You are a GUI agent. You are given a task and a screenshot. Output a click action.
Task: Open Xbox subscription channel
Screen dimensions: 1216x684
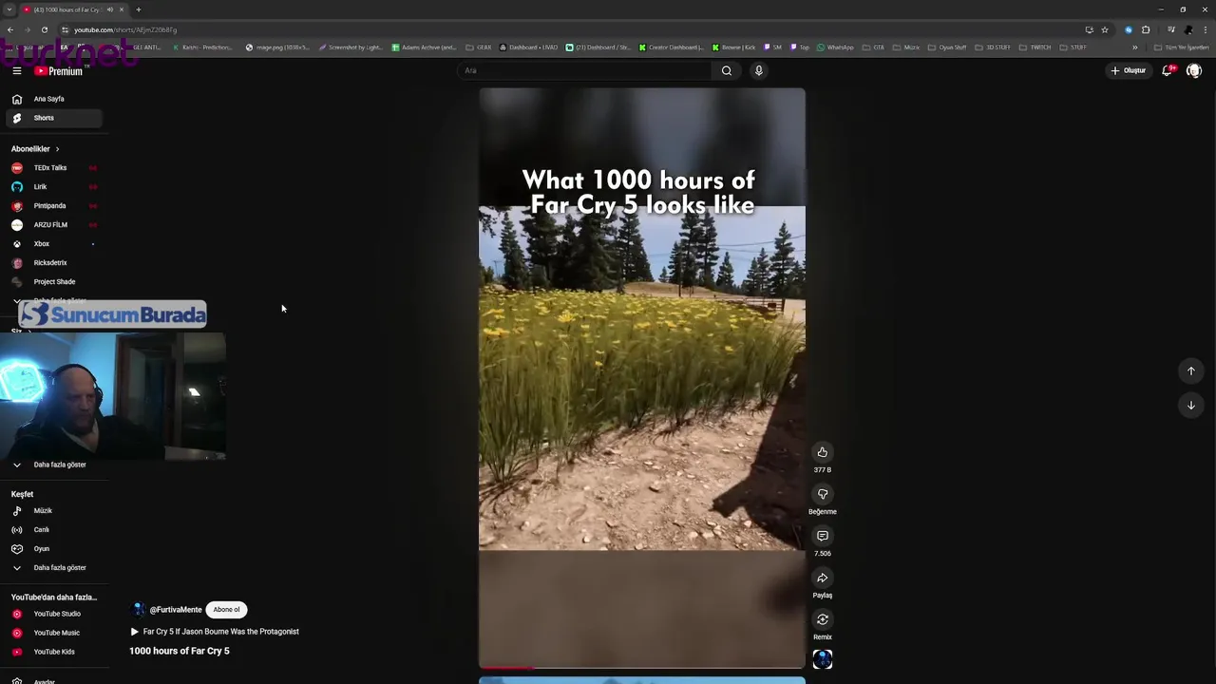[x=52, y=244]
